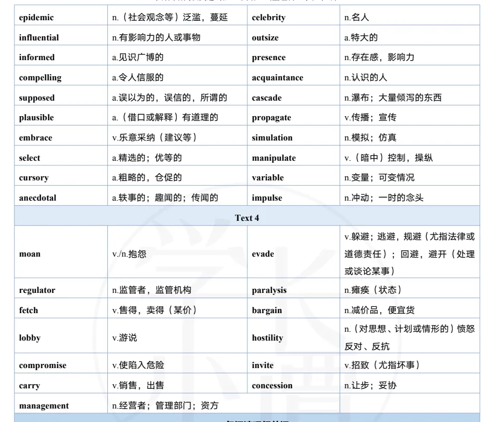The image size is (486, 422).
Task: Select definition 'n.减价品，便宜货'
Action: click(379, 310)
